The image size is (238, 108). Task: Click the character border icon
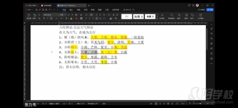[81, 18]
